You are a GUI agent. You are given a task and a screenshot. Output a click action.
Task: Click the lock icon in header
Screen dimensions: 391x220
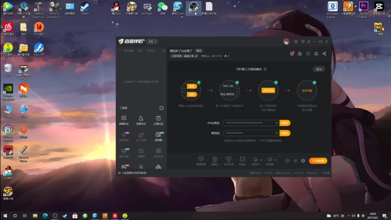point(300,54)
